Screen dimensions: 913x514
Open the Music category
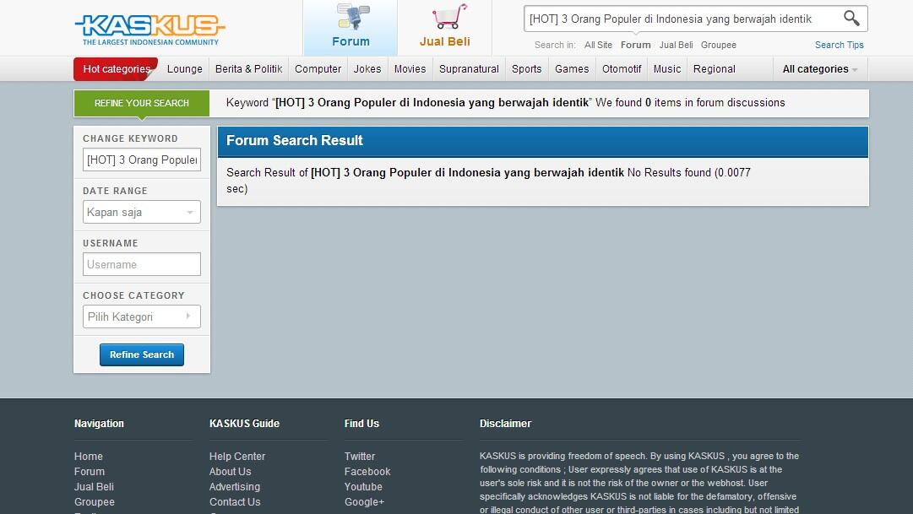coord(666,68)
